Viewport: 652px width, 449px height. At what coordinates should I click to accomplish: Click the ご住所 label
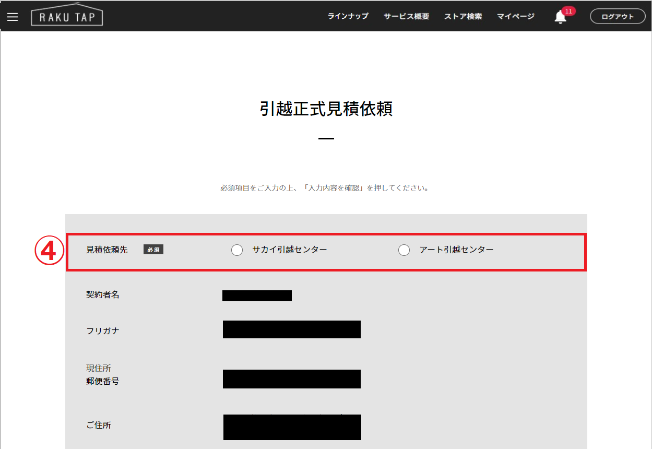click(99, 425)
